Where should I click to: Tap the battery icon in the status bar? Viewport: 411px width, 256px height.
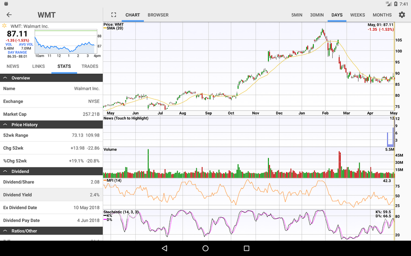point(396,4)
